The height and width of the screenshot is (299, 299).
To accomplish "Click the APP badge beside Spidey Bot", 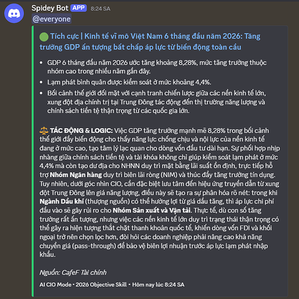I will pyautogui.click(x=78, y=8).
